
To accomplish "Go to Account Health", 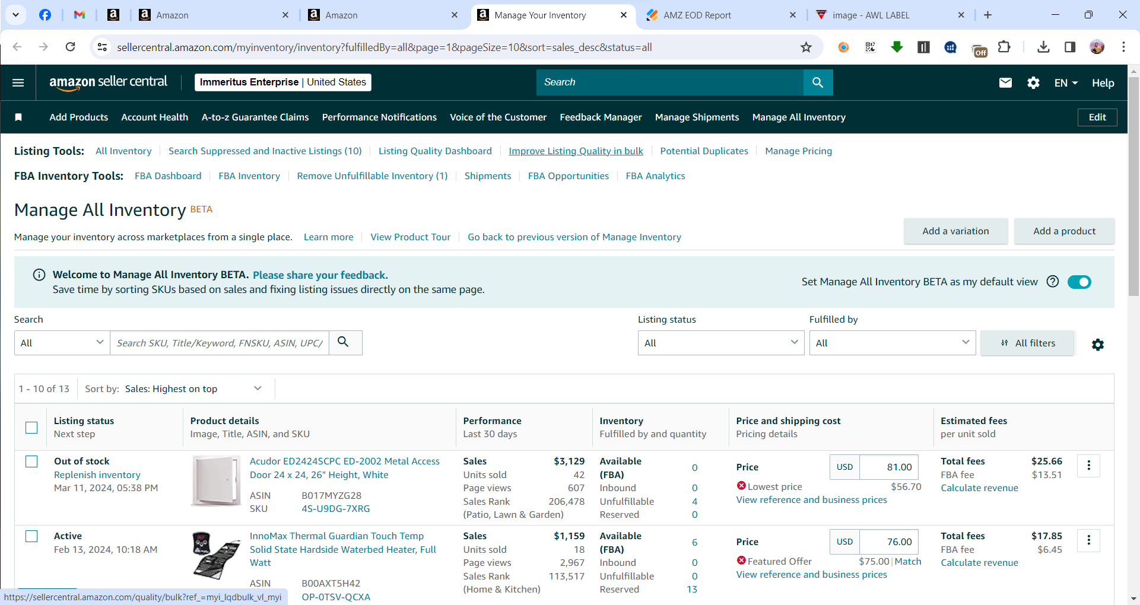I will (x=155, y=117).
